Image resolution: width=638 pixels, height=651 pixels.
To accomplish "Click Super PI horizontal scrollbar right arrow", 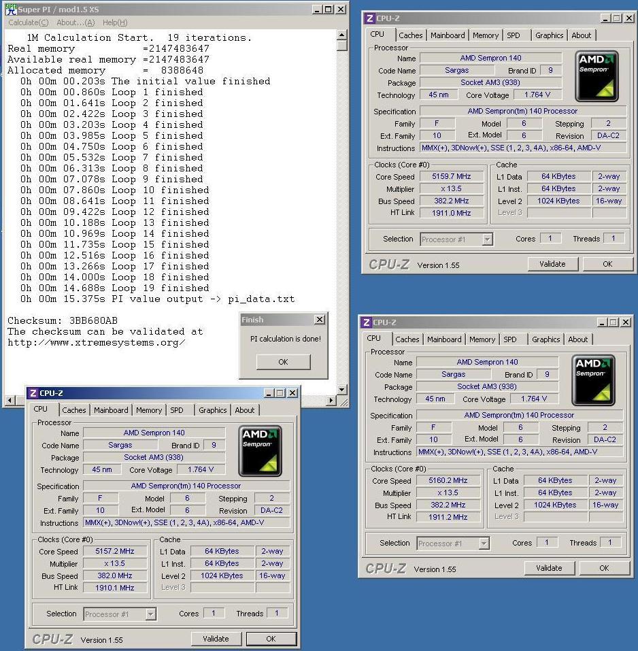I will point(331,400).
